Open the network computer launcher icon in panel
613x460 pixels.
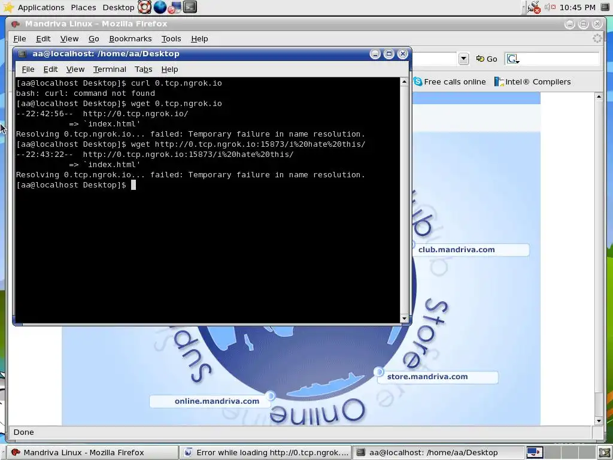[x=175, y=7]
